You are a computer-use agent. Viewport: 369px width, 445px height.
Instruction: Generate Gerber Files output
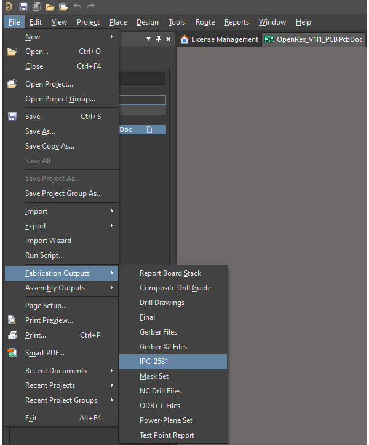click(x=173, y=332)
